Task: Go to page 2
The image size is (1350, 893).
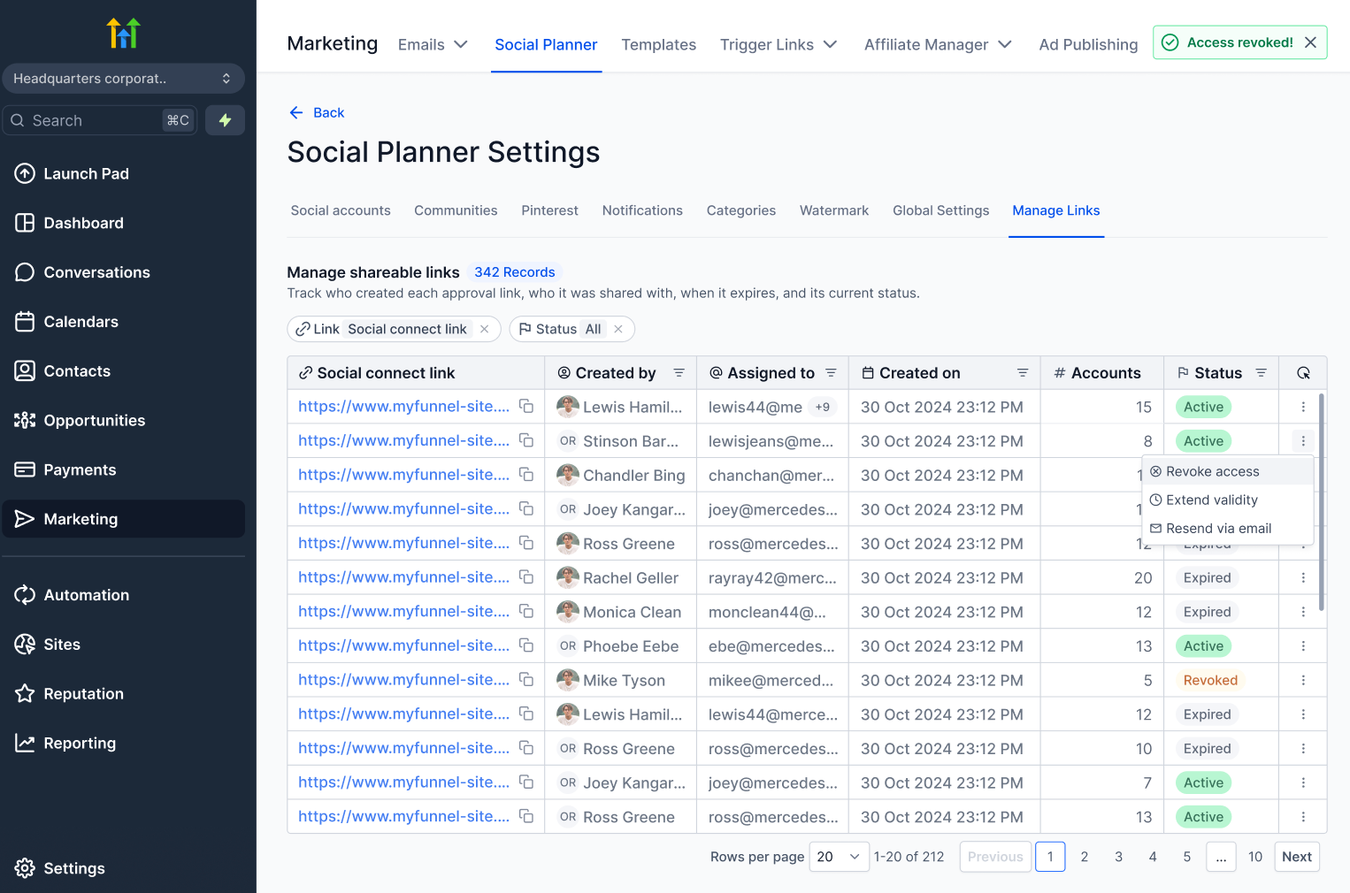Action: tap(1085, 857)
